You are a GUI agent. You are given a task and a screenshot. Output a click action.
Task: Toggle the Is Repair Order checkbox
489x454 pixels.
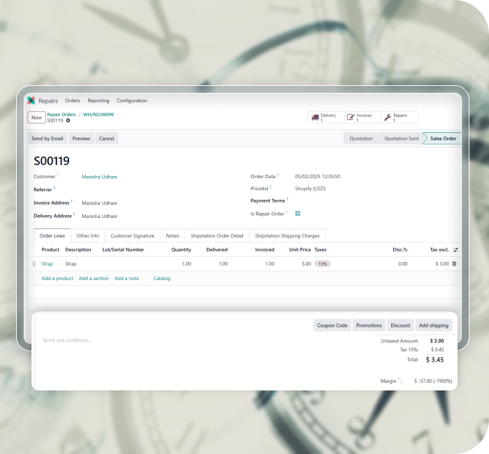point(298,214)
